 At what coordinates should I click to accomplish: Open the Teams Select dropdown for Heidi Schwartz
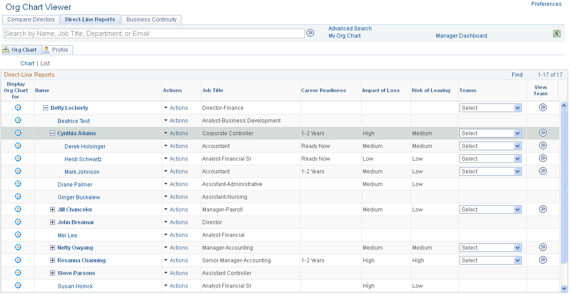tap(490, 158)
